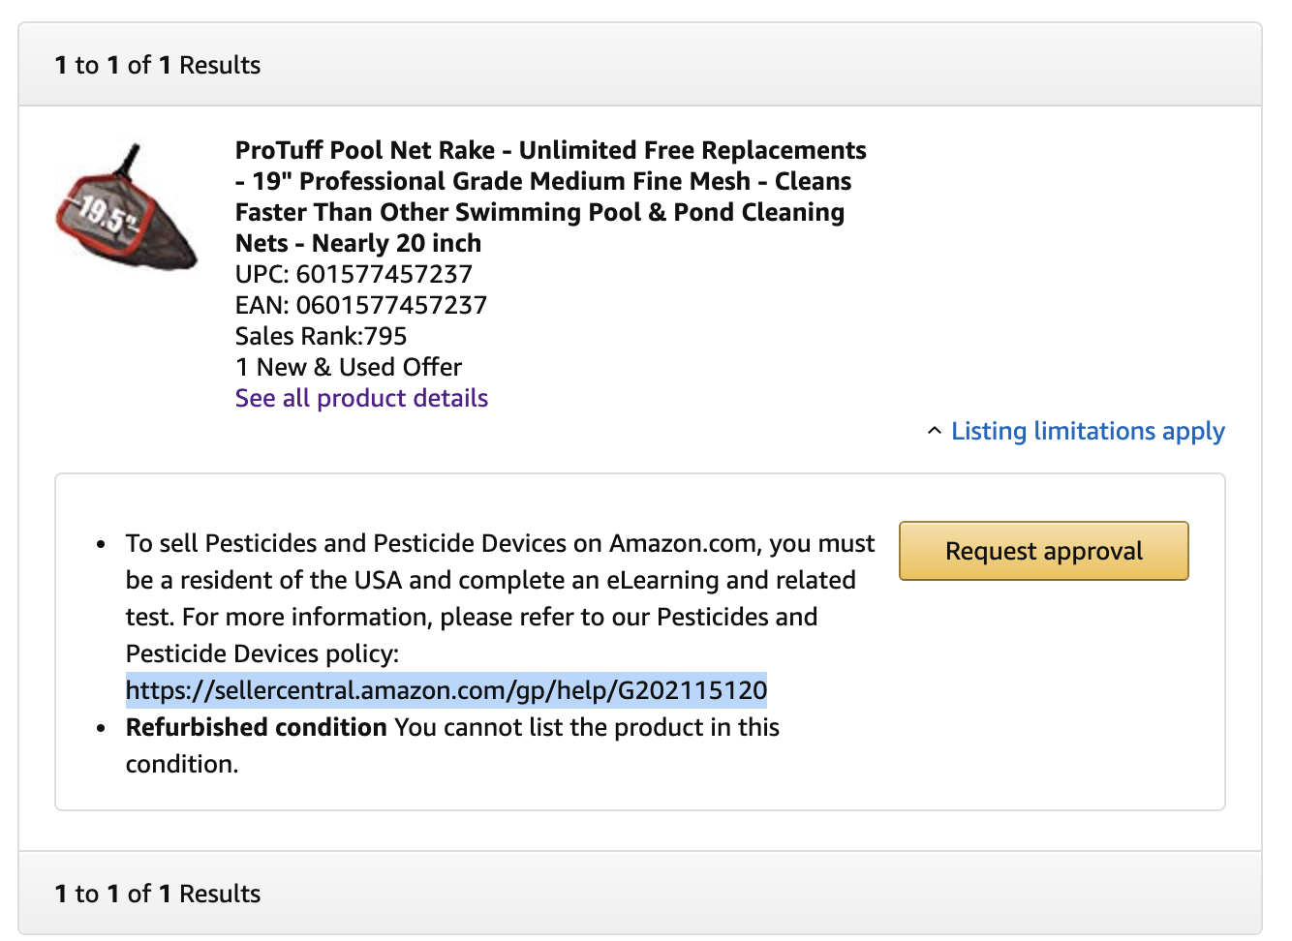
Task: Click the 1 New & Used Offer text
Action: pos(349,367)
